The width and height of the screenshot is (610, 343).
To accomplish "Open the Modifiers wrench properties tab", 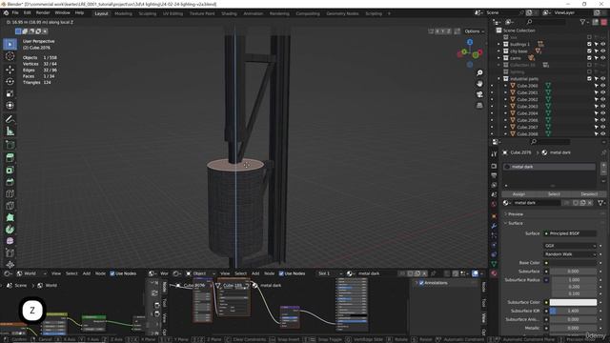I will point(494,226).
